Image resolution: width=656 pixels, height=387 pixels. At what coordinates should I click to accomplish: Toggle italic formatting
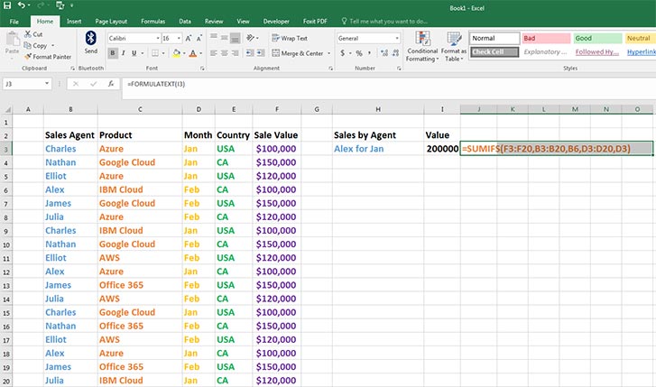point(123,53)
